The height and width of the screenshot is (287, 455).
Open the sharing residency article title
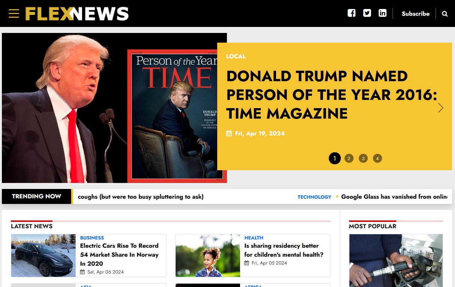(x=284, y=250)
